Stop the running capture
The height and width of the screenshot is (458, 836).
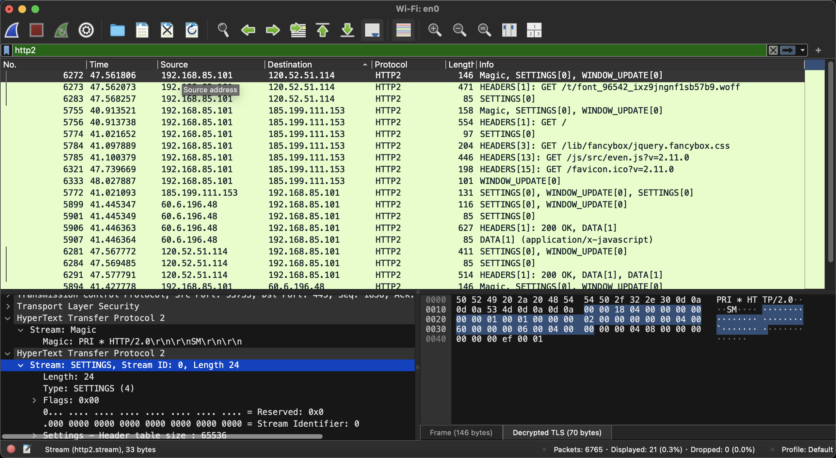pos(36,30)
